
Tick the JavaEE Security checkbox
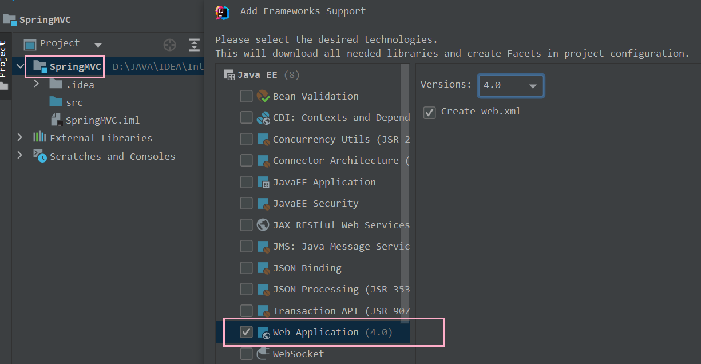[x=246, y=204]
